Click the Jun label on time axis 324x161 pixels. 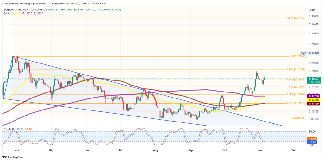point(87,150)
